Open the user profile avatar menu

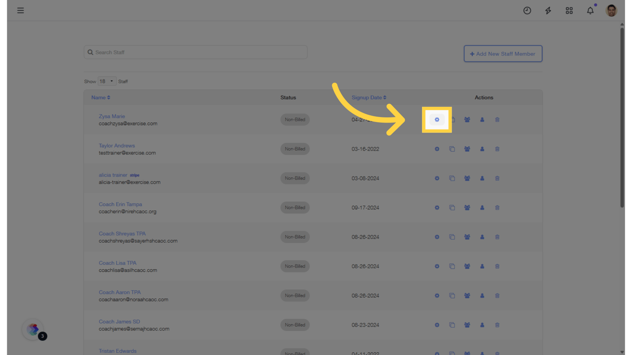[x=611, y=10]
